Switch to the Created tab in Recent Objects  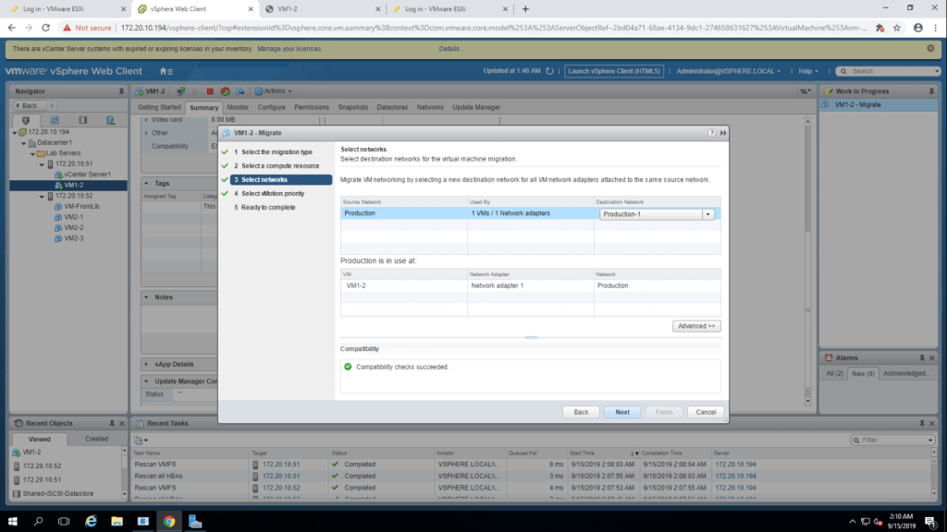tap(96, 439)
